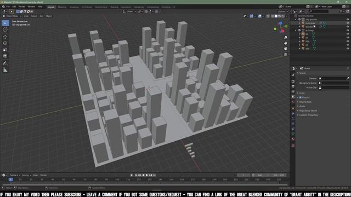Open the View Layer properties tab

click(293, 91)
